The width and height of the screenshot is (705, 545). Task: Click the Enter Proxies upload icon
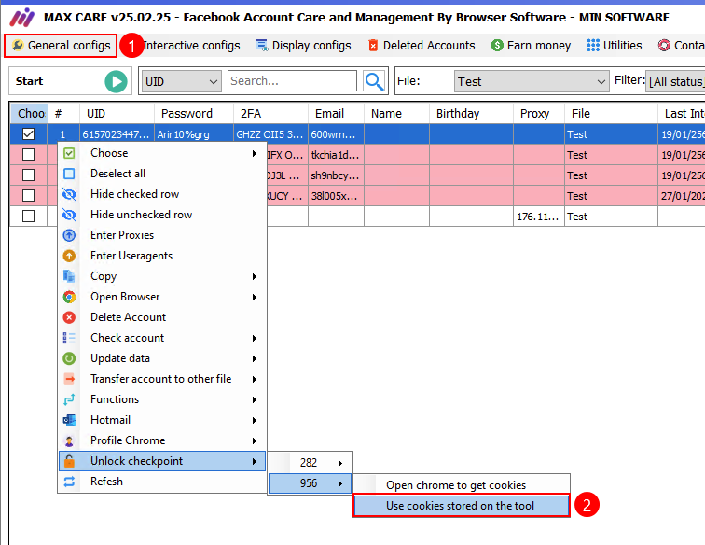(x=69, y=235)
